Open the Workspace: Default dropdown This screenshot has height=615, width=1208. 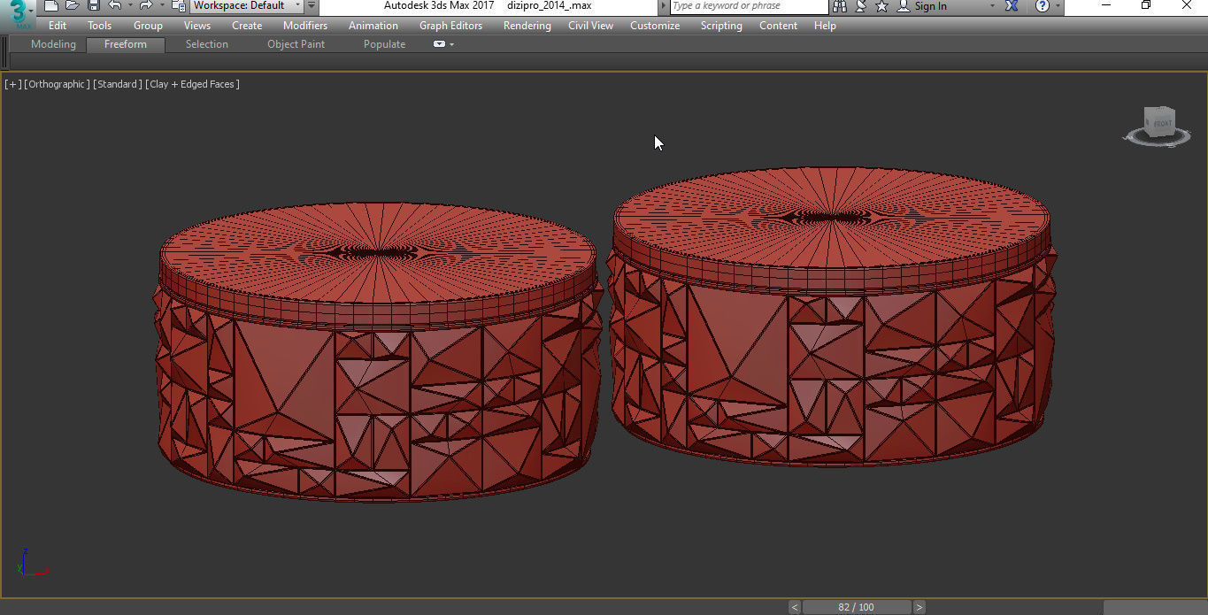click(247, 5)
